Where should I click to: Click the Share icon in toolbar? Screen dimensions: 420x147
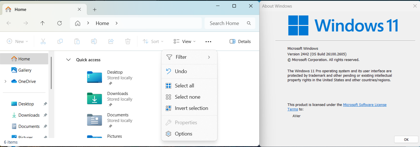point(111,41)
